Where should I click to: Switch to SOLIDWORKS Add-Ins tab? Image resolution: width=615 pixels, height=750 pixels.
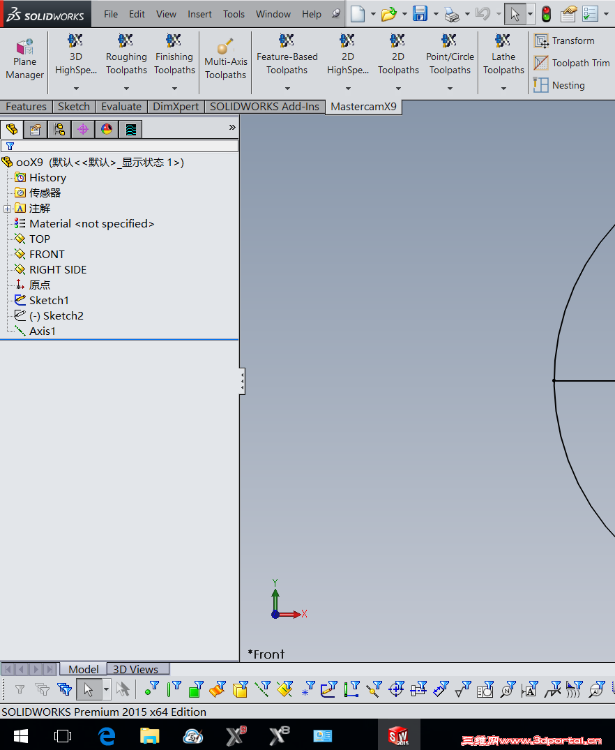264,107
